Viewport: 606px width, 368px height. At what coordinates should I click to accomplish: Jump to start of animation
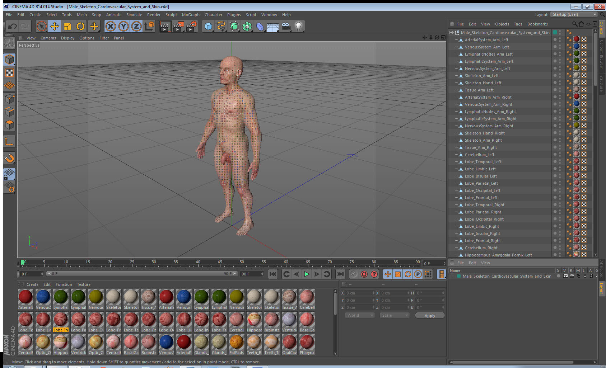coord(273,274)
